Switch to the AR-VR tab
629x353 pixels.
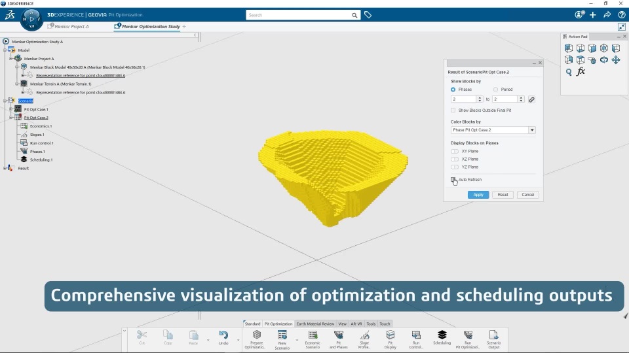[x=356, y=324]
